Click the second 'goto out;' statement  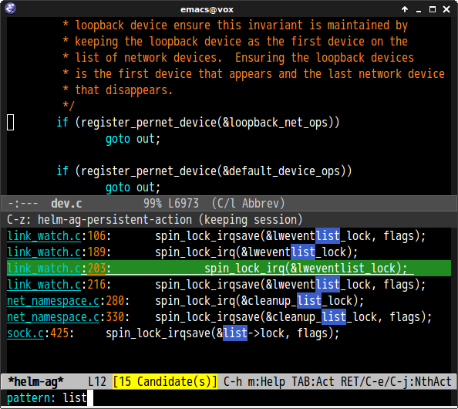tap(133, 188)
